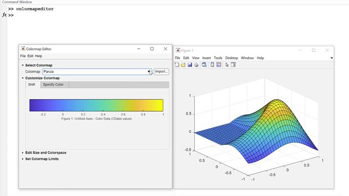Click the Colormap label text
The width and height of the screenshot is (349, 196).
click(33, 71)
